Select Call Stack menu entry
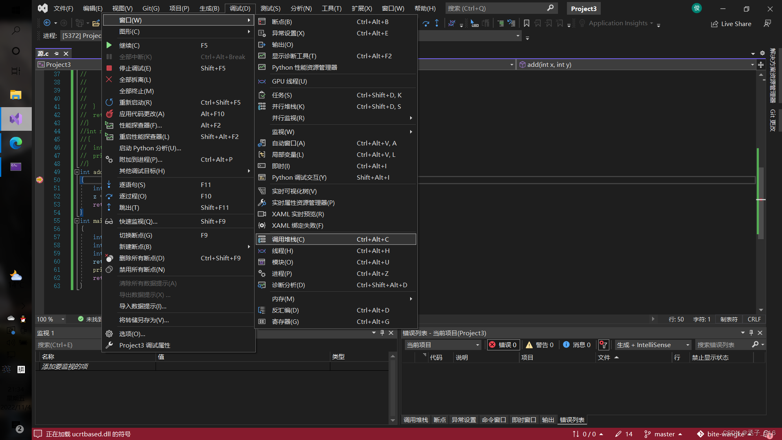The width and height of the screenshot is (782, 440). tap(336, 239)
